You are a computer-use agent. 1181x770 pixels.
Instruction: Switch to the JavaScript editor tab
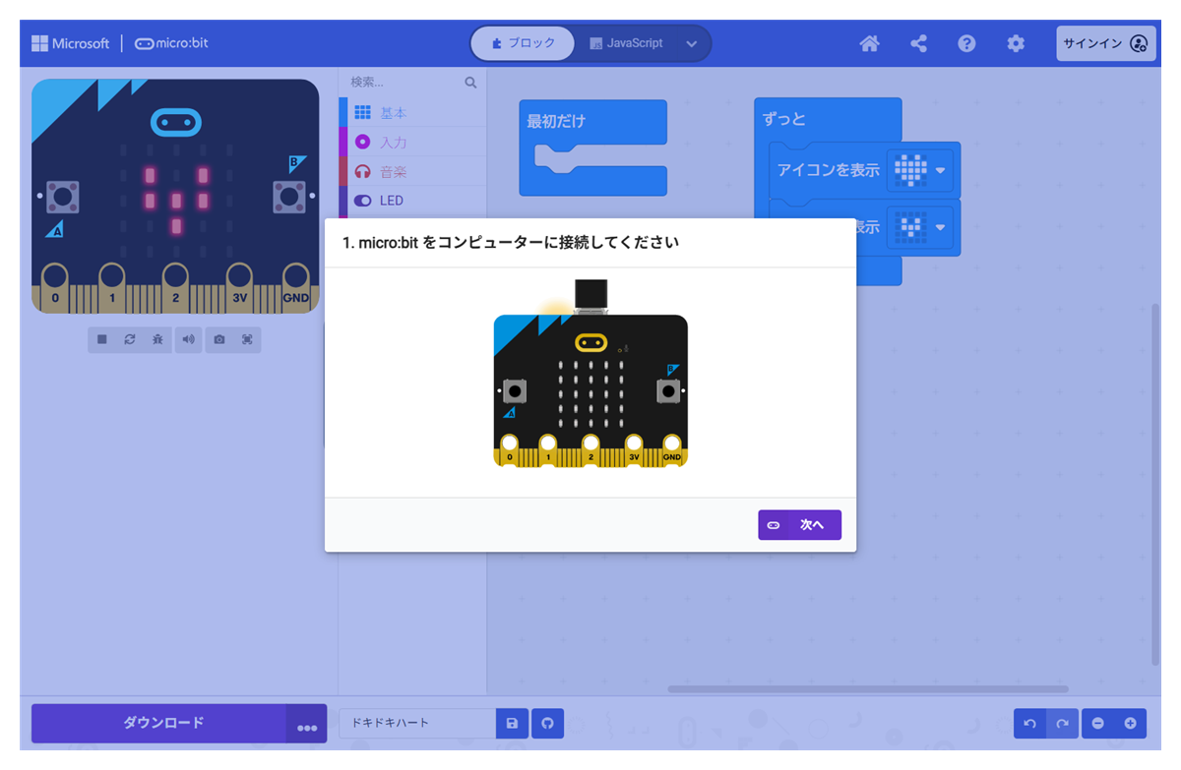point(626,43)
